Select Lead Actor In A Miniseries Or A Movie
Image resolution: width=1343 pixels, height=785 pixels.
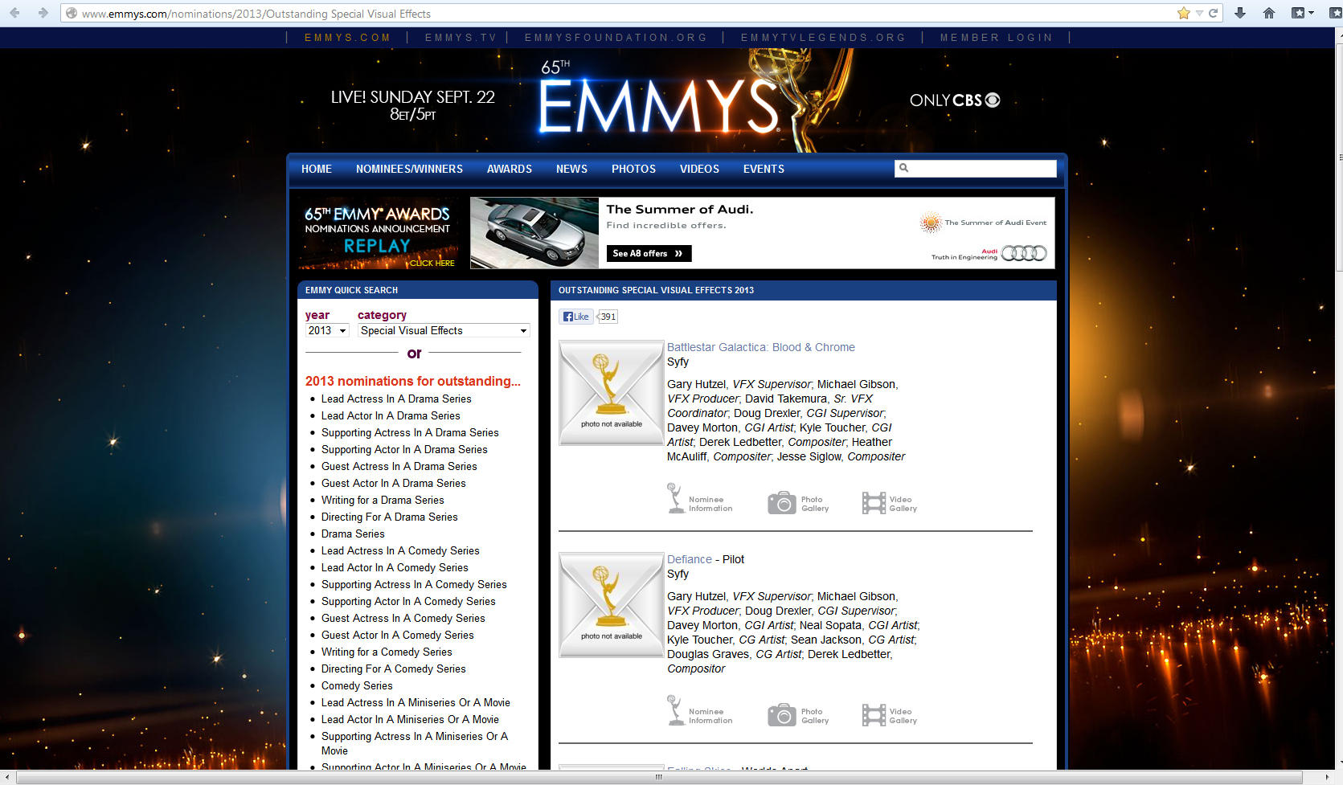coord(410,719)
